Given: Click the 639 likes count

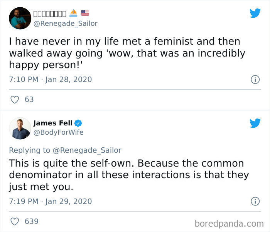Looking at the screenshot, I should pos(31,221).
